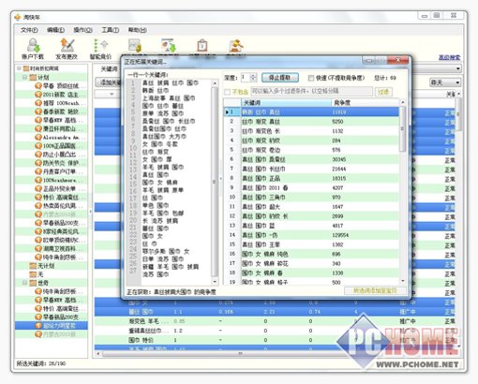Select row 真丝 围巾 2011 春
The image size is (478, 384).
(312, 187)
